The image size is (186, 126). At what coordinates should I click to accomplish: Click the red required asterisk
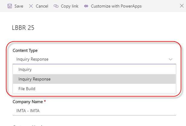tap(45, 102)
